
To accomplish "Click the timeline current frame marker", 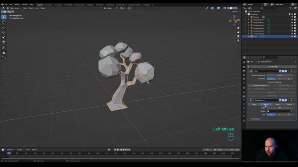I will click(9, 153).
